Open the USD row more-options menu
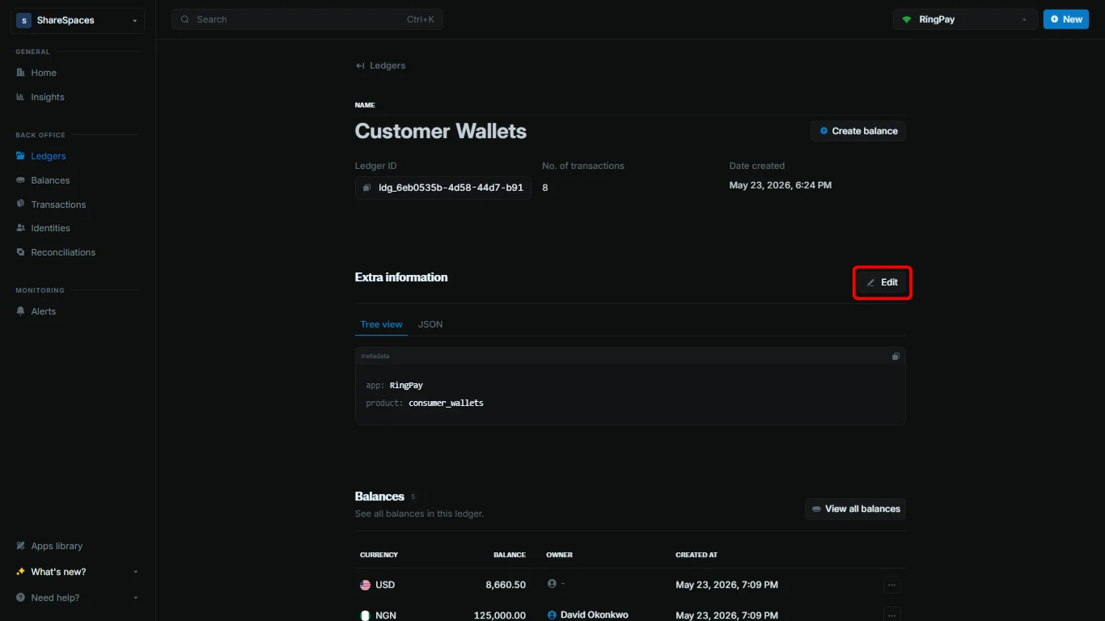Screen dimensions: 1105x621 (891, 585)
